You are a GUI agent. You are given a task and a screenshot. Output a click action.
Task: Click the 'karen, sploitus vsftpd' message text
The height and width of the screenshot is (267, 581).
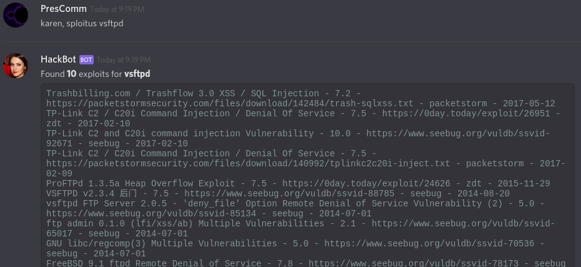[83, 23]
